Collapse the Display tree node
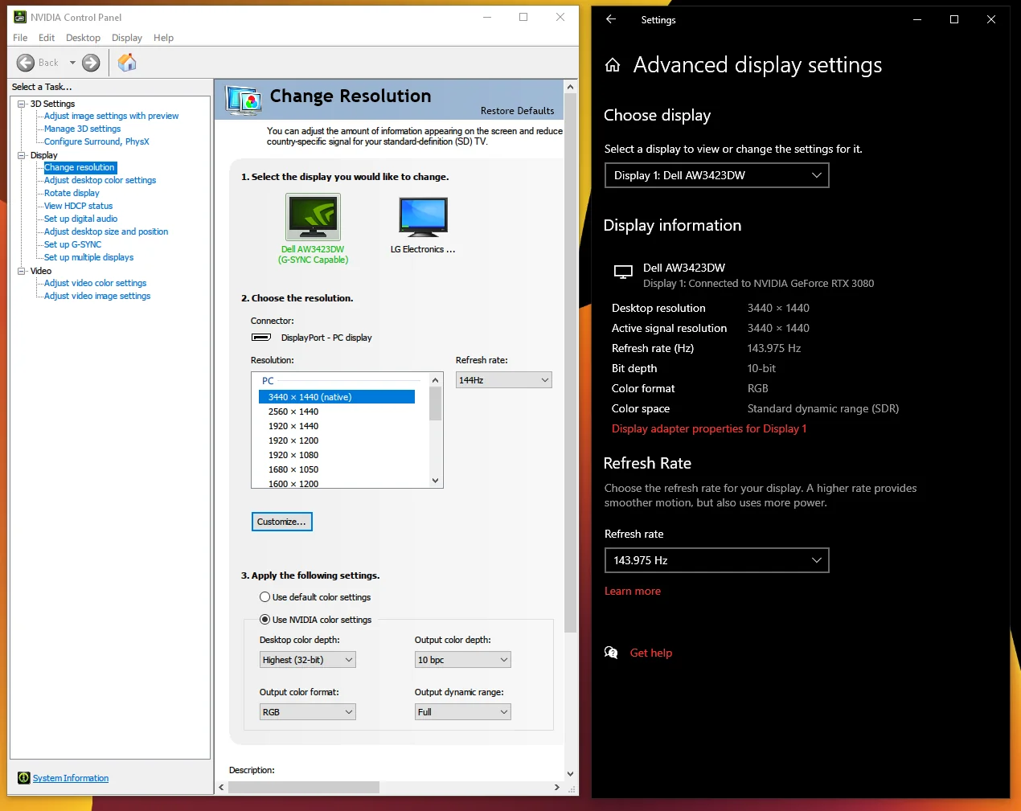Image resolution: width=1021 pixels, height=811 pixels. pyautogui.click(x=22, y=155)
